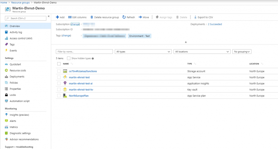
Task: Tick the select-all checkbox in header
Action: point(59,64)
